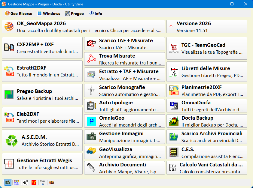Open Scarico Archivi Provinciali
The width and height of the screenshot is (253, 188).
pos(207,137)
